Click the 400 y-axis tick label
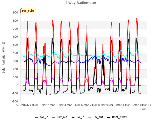The height and width of the screenshot is (122, 162). pos(15,53)
